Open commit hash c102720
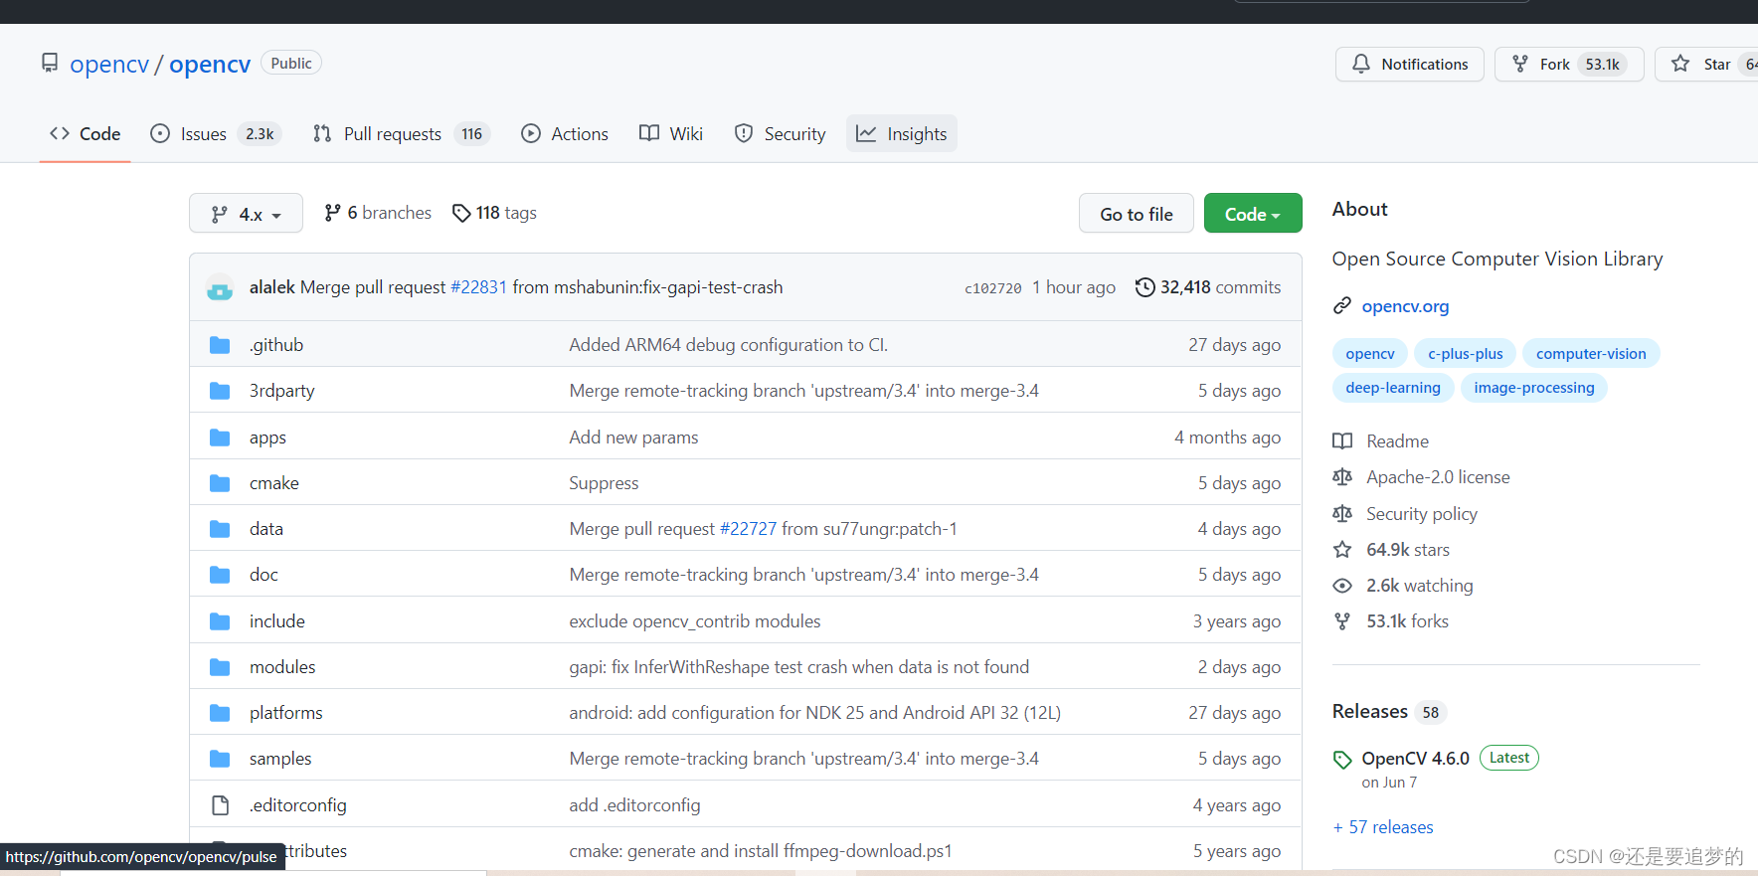 (992, 288)
